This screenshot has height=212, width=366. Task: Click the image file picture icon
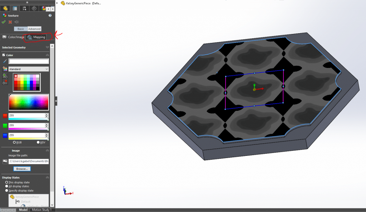click(x=5, y=161)
